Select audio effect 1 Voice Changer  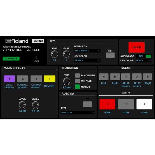(9, 79)
